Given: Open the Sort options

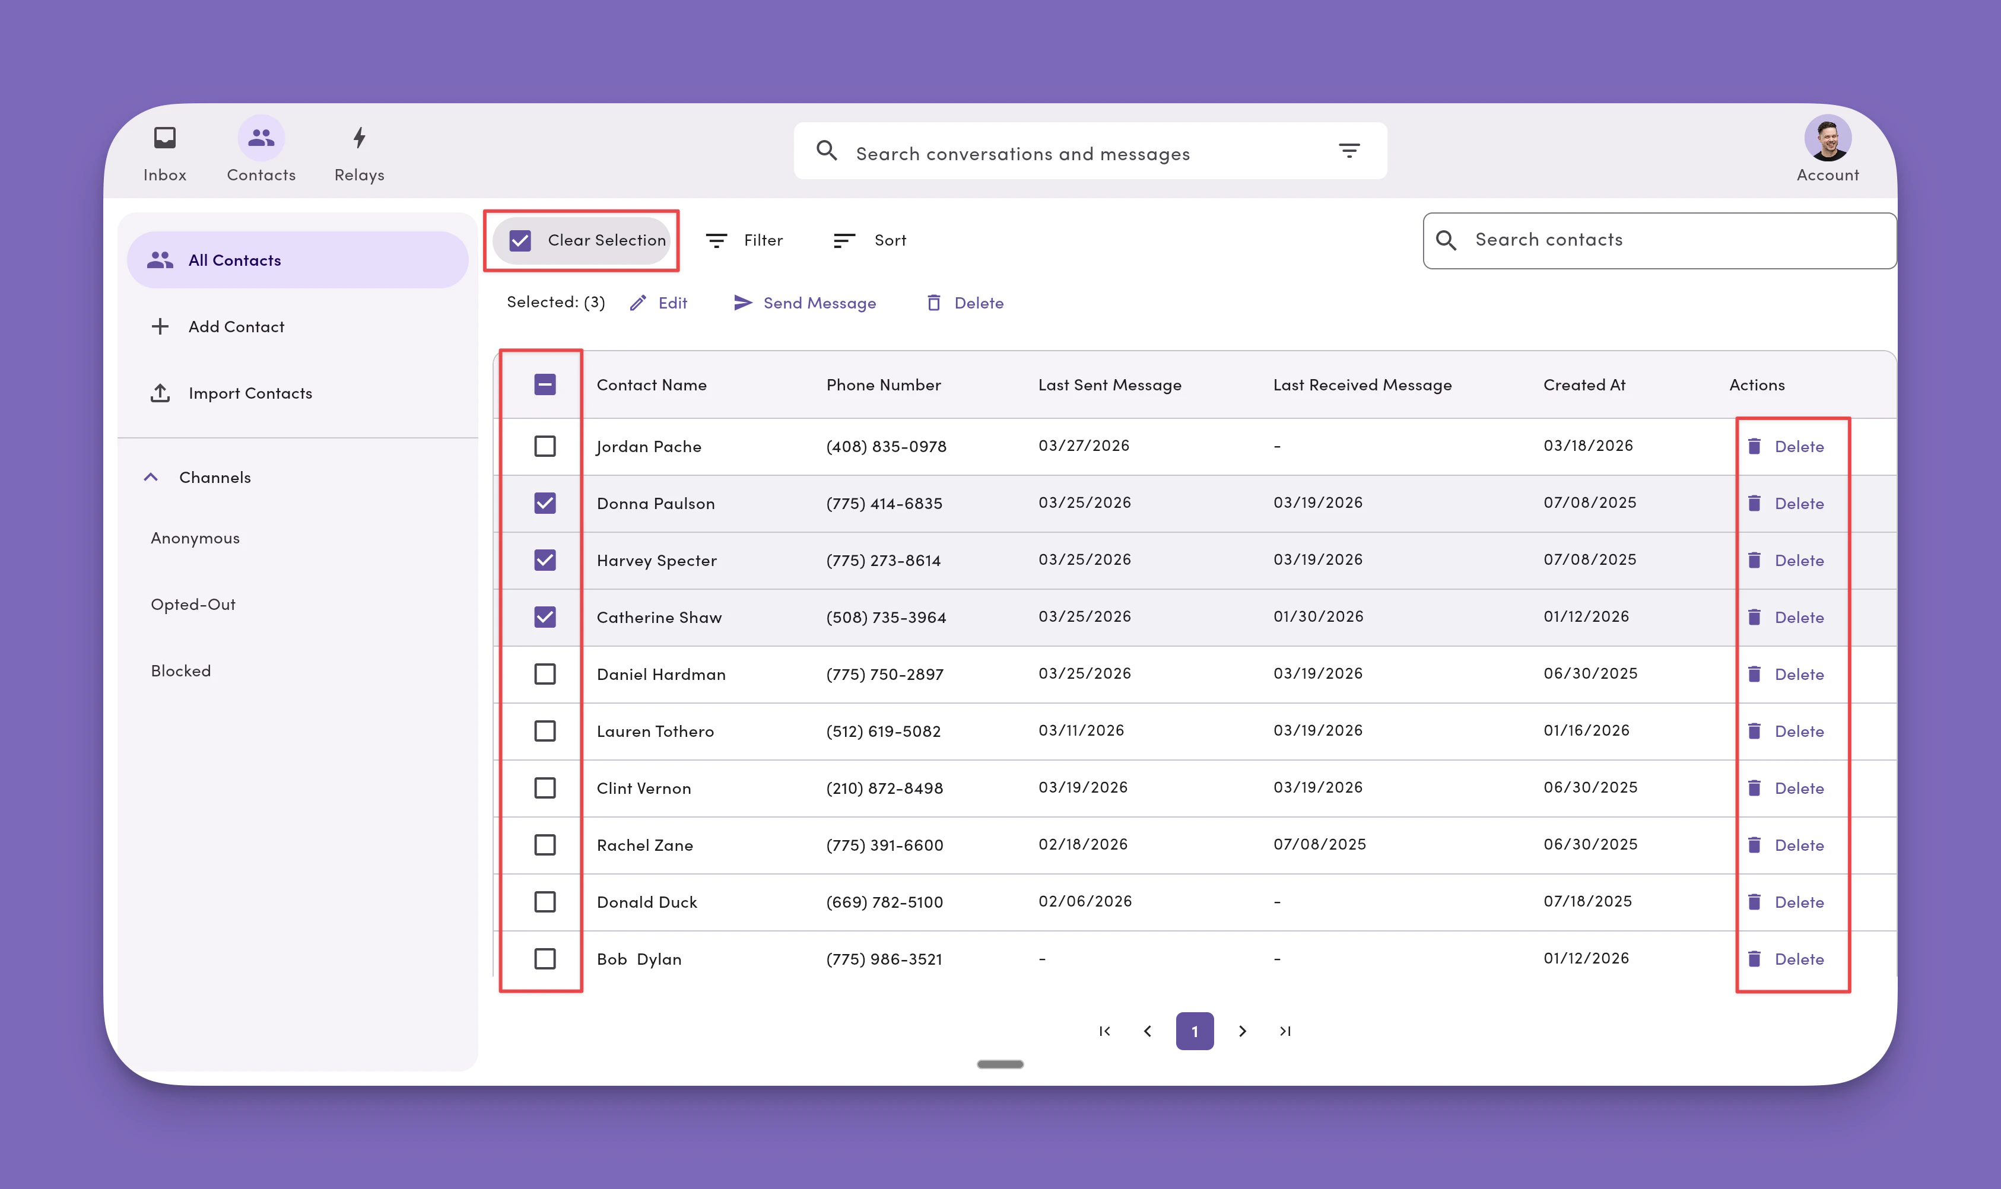Looking at the screenshot, I should click(871, 240).
